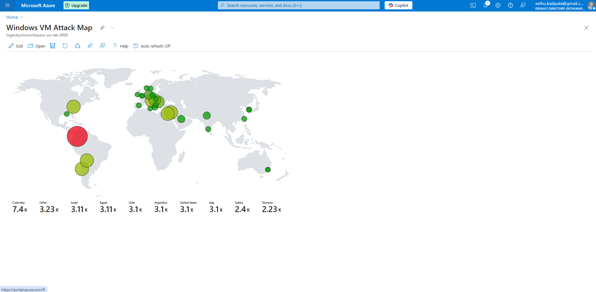The width and height of the screenshot is (596, 292).
Task: Click Open in the workbook toolbar
Action: click(37, 46)
